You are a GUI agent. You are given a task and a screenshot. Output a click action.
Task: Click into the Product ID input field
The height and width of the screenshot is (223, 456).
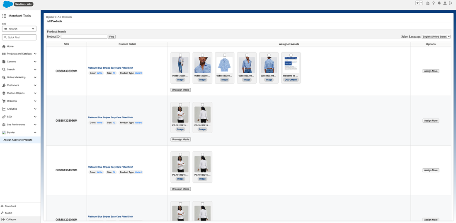(x=84, y=36)
